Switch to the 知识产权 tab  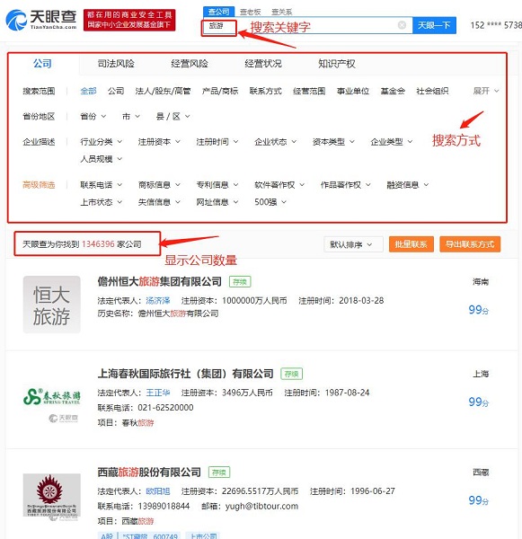[x=337, y=64]
